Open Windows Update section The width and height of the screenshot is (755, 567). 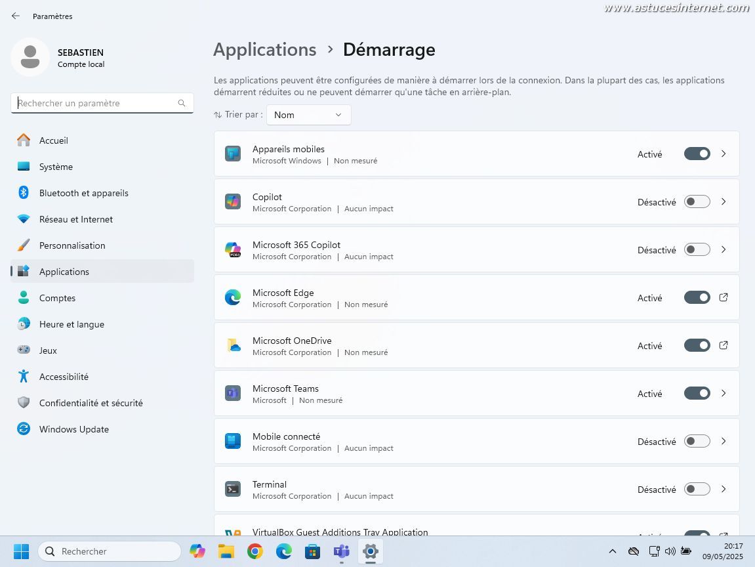point(102,429)
